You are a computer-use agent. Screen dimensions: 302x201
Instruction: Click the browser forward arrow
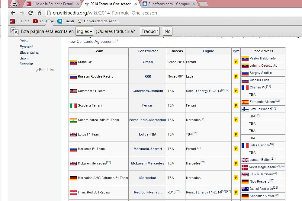click(x=22, y=13)
